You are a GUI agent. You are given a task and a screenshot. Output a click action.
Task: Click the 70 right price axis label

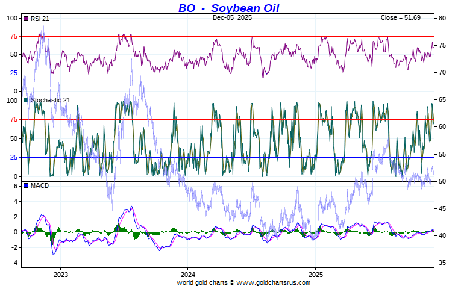pyautogui.click(x=442, y=72)
